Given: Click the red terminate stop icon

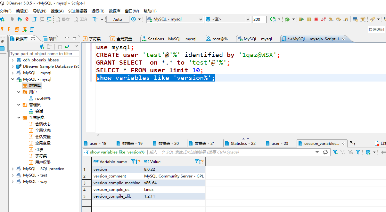Looking at the screenshot, I should (316, 19).
